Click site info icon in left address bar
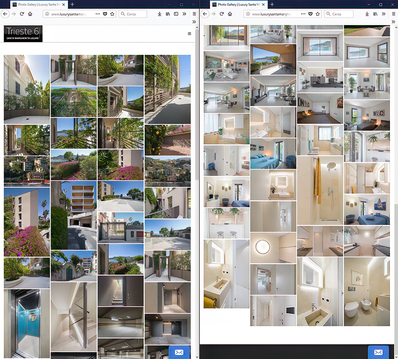The image size is (398, 359). coord(47,14)
